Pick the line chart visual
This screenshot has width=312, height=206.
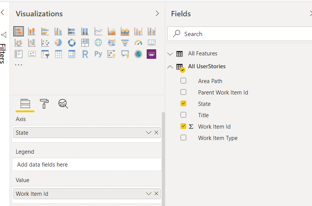tap(98, 31)
